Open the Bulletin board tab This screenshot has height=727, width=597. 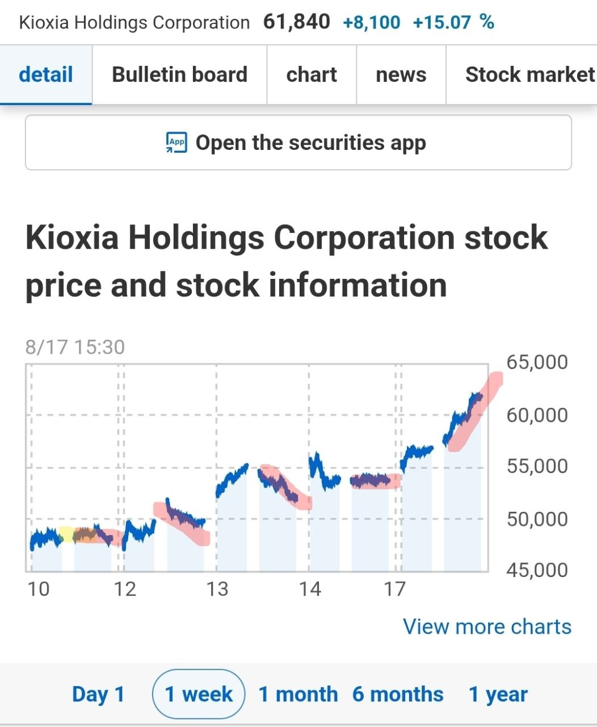pos(179,75)
